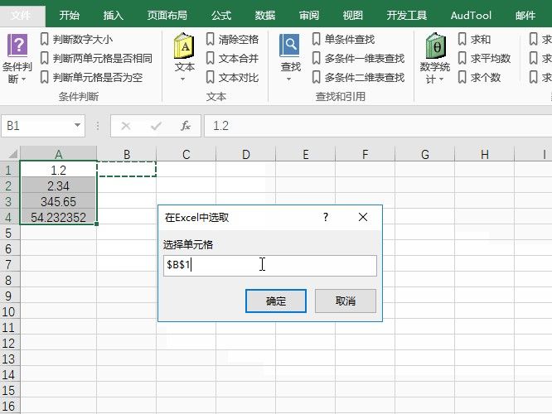This screenshot has width=552, height=414.
Task: Select column A header
Action: coord(59,154)
